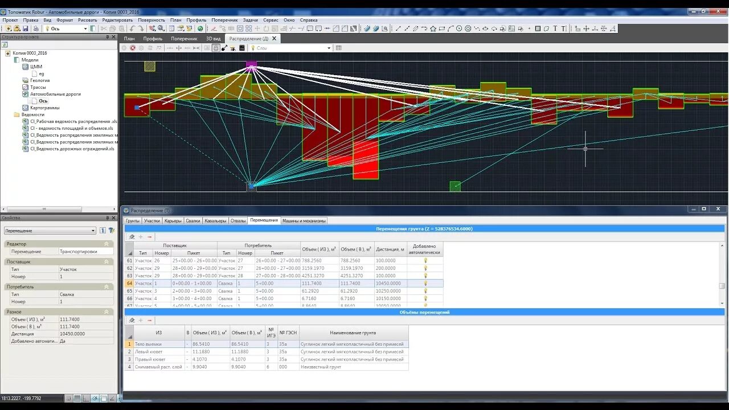Select the pentagon polygon drawing tool
Screen dimensions: 729x410
click(x=433, y=28)
